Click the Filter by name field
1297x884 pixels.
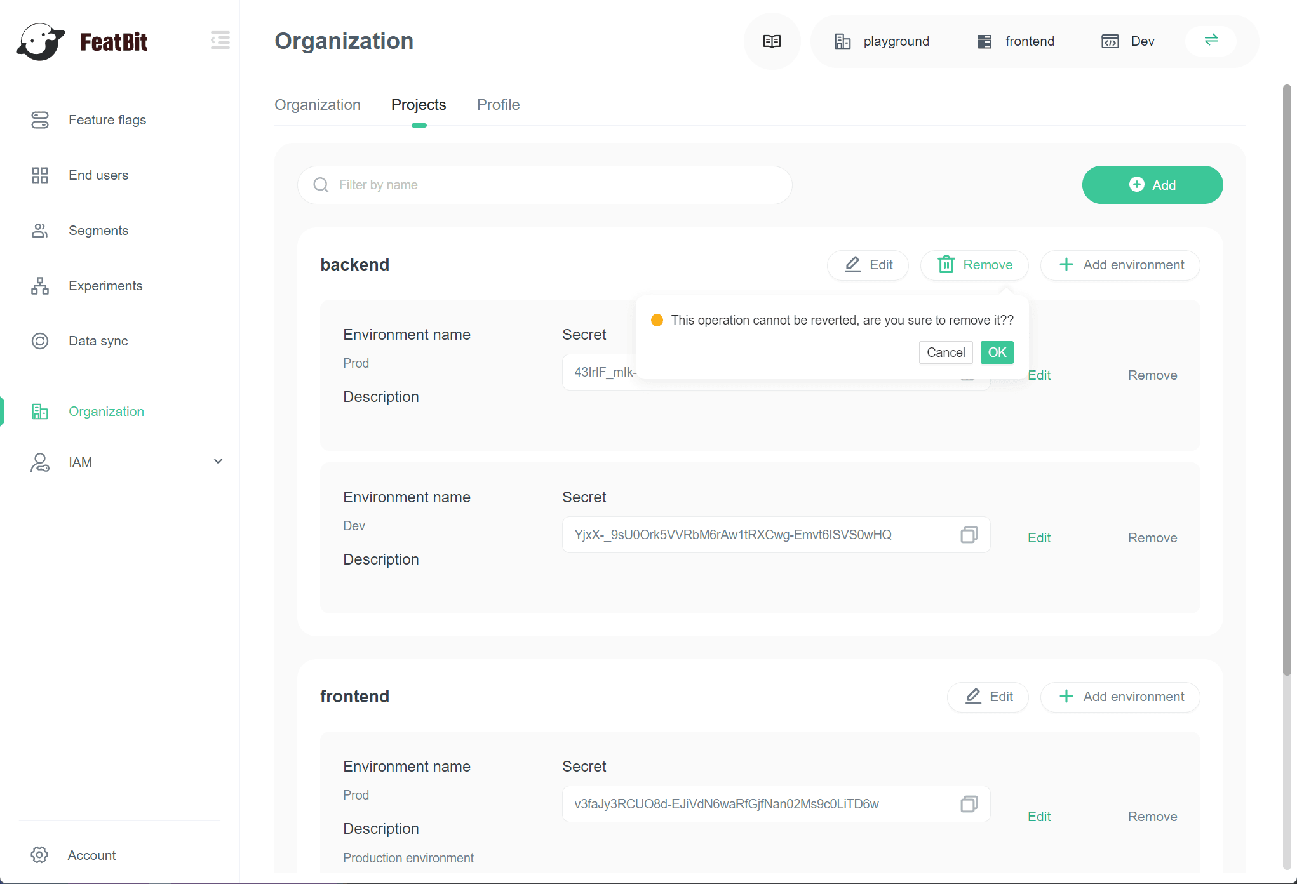pyautogui.click(x=544, y=185)
